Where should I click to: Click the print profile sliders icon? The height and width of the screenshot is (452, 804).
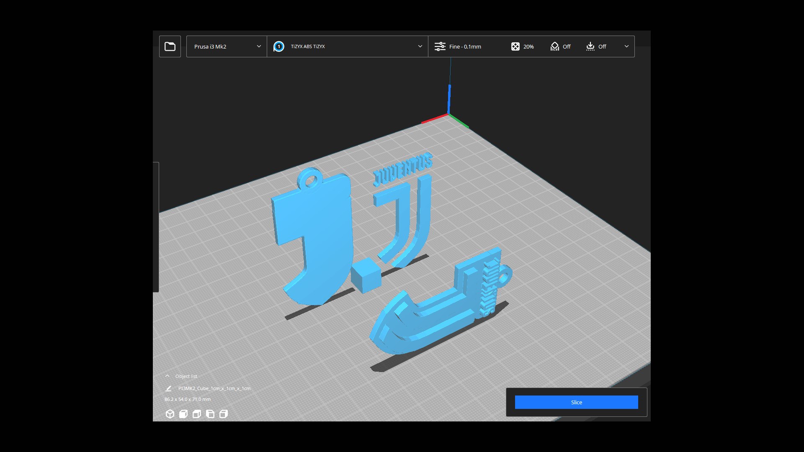[x=440, y=46]
